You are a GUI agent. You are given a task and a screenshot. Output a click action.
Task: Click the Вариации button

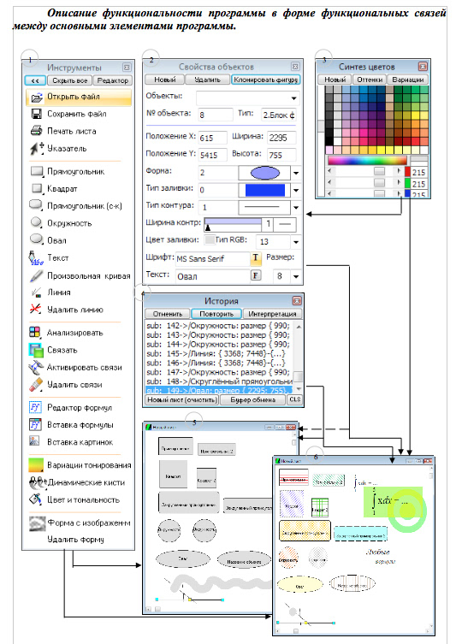point(408,80)
